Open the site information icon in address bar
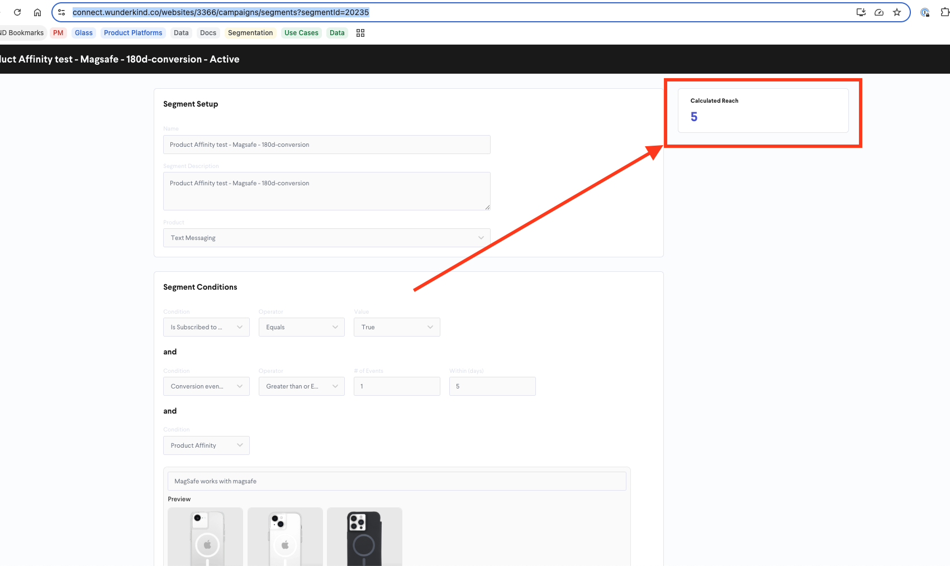 61,12
